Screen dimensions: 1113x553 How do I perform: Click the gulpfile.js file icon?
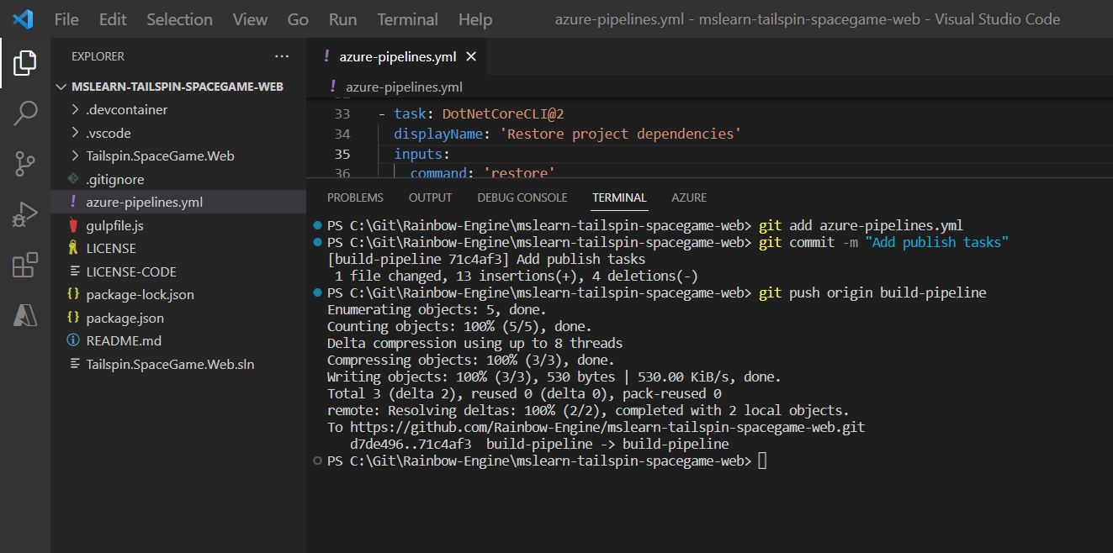pos(73,225)
